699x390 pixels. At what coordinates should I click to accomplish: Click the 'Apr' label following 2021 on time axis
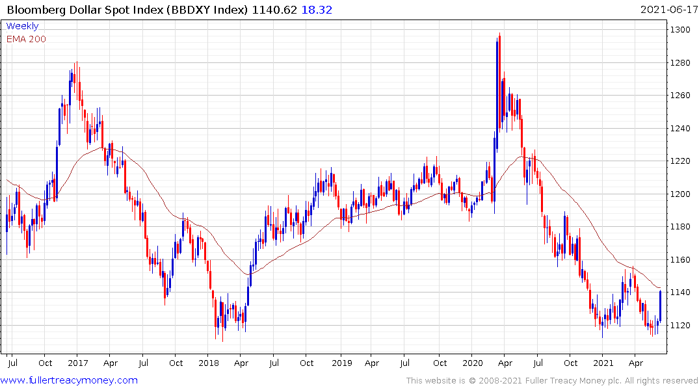click(x=636, y=363)
